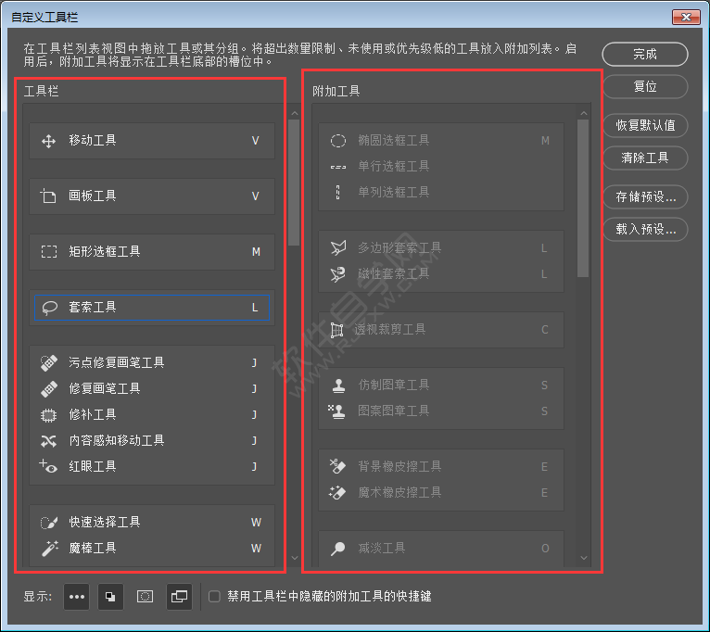Click the 复位 button
710x632 pixels.
click(645, 86)
